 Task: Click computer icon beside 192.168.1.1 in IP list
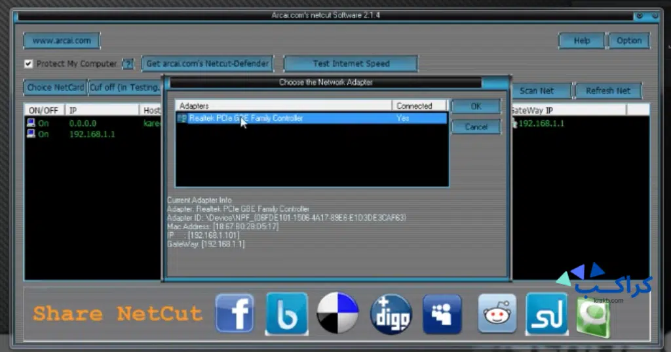(31, 134)
